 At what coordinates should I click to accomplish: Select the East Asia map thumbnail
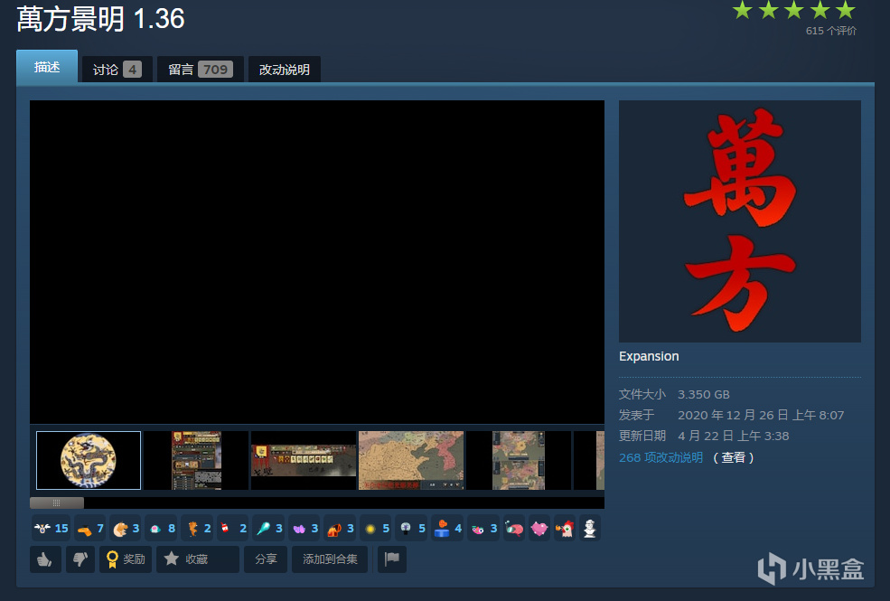[411, 460]
